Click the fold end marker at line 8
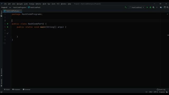The image size is (169, 95). (x=11, y=37)
